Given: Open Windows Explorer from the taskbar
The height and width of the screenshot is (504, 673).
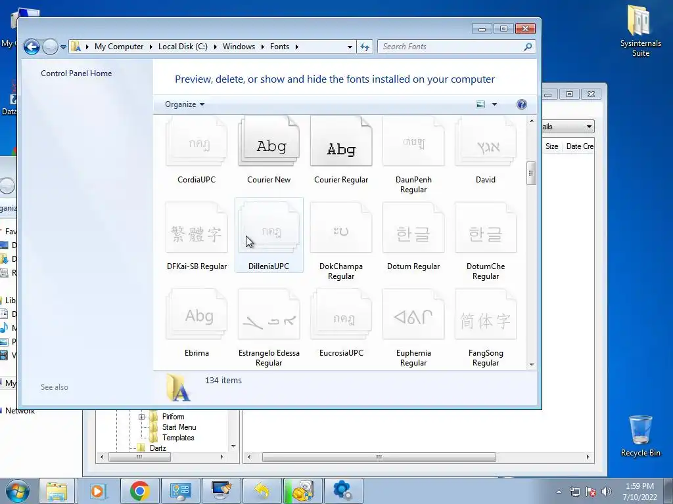Looking at the screenshot, I should [57, 491].
